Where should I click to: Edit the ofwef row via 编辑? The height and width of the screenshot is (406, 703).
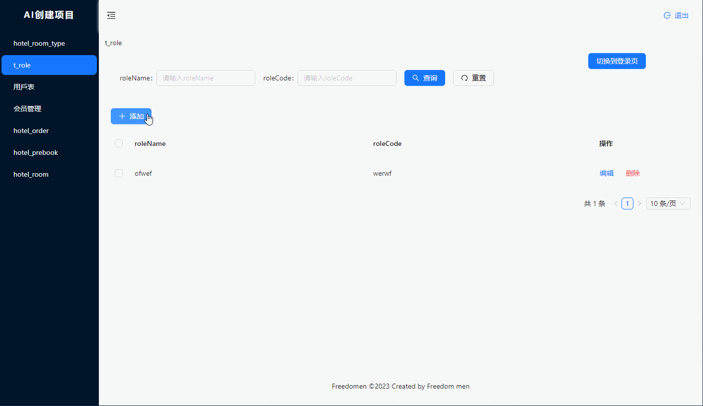(x=607, y=173)
